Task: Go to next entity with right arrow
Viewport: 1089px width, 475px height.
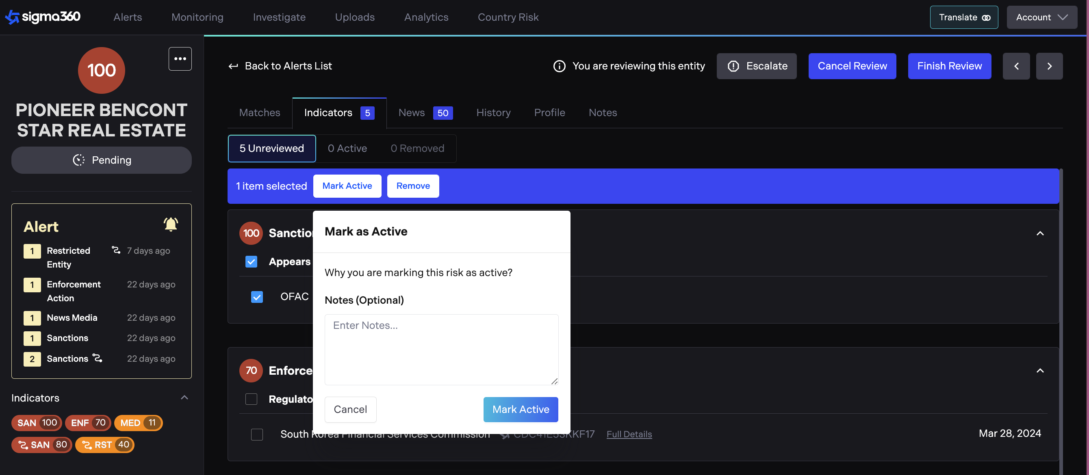Action: [x=1049, y=66]
